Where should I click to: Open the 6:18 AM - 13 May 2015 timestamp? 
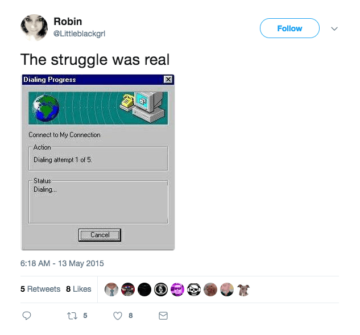[x=62, y=263]
